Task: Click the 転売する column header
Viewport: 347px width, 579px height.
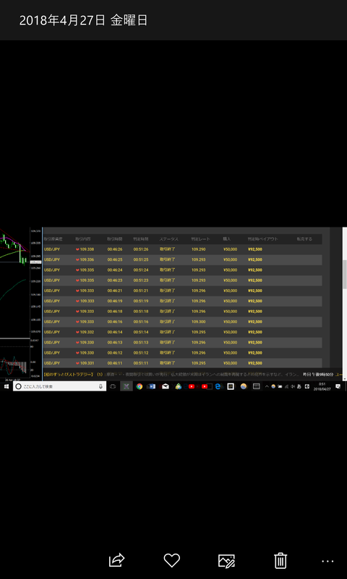Action: [304, 239]
